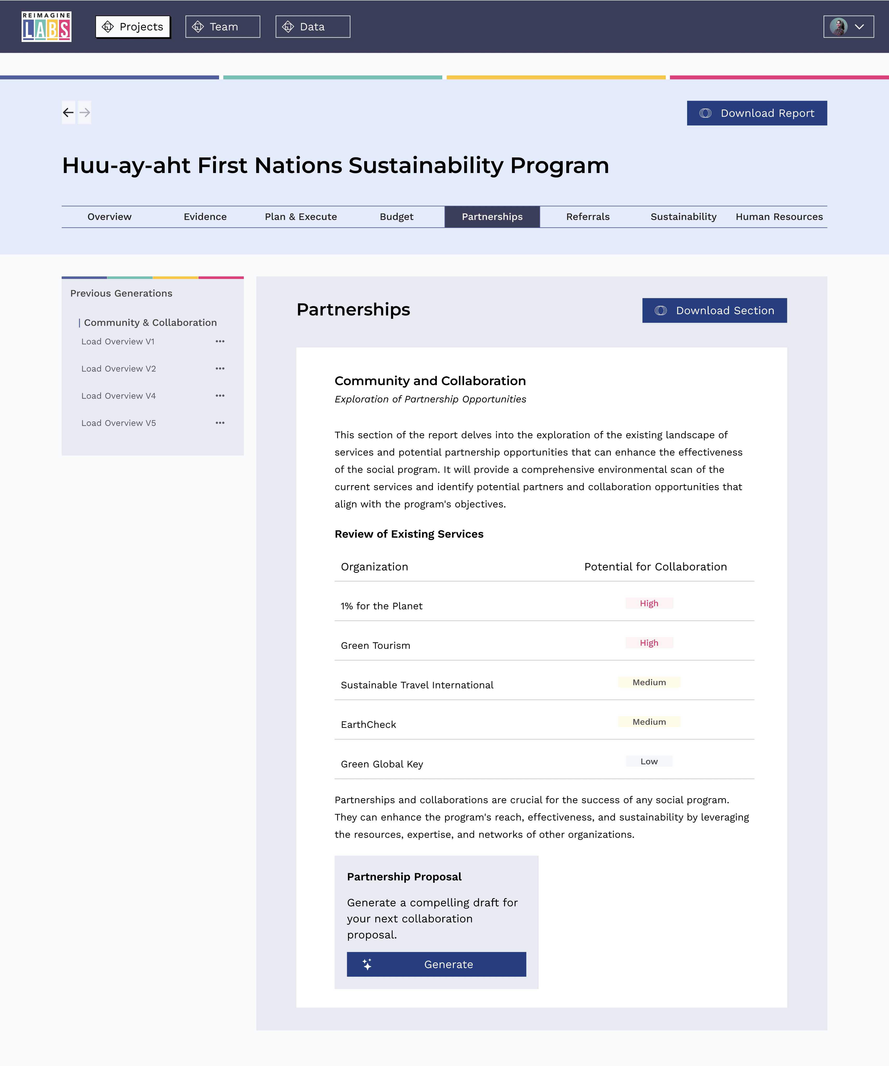
Task: Open options menu for Load Overview V2
Action: click(x=220, y=369)
